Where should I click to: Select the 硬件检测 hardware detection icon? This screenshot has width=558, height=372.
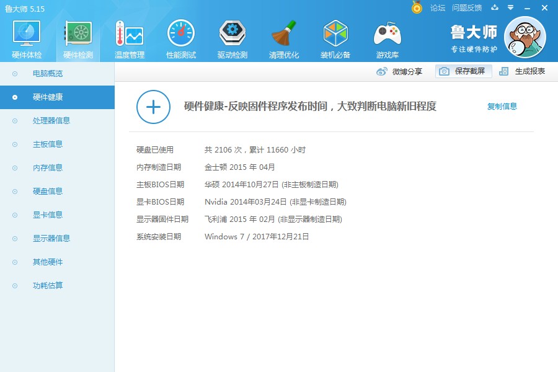(78, 33)
